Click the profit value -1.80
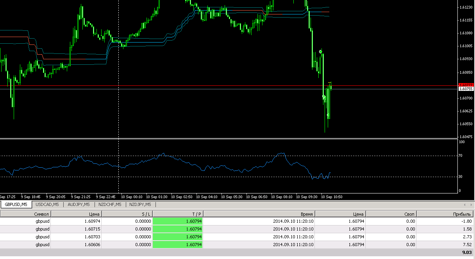The width and height of the screenshot is (475, 259). [467, 221]
